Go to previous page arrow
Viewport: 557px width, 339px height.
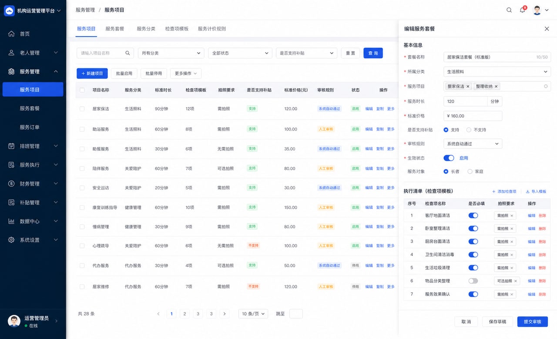coord(158,314)
